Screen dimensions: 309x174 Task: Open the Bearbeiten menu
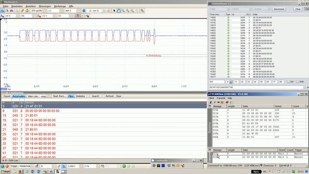click(17, 6)
